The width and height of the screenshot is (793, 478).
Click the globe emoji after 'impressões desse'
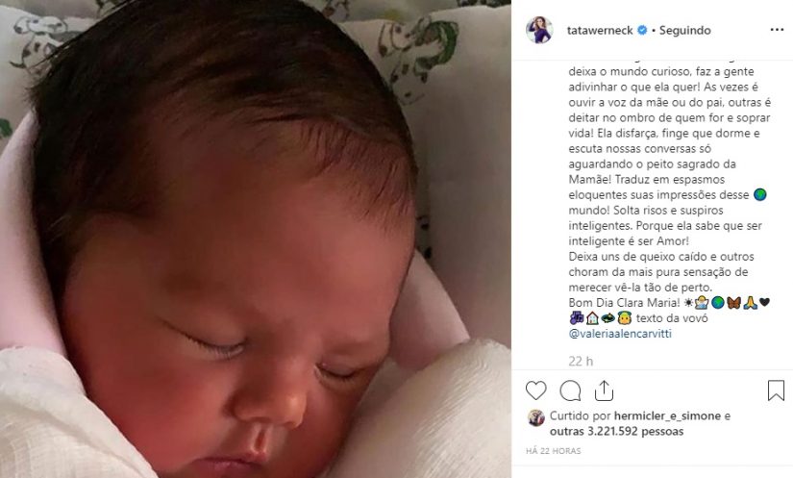(760, 194)
